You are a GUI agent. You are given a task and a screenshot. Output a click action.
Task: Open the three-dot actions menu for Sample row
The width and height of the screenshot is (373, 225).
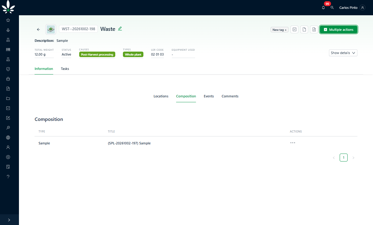click(293, 143)
